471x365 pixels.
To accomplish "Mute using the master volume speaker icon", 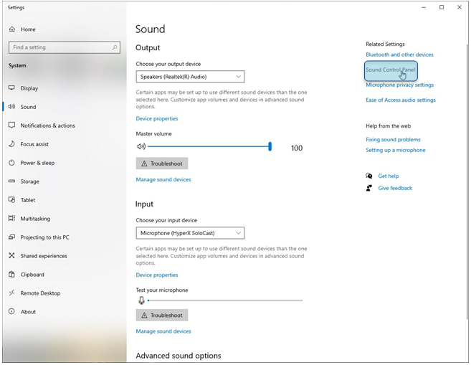I will tap(141, 147).
